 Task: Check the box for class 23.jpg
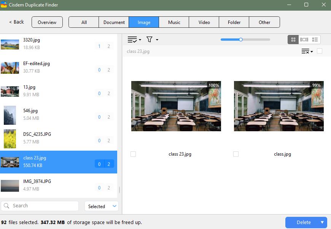[x=133, y=154]
